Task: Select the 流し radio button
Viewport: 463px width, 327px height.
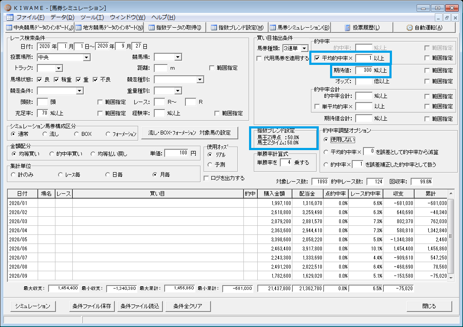Action: pos(45,134)
